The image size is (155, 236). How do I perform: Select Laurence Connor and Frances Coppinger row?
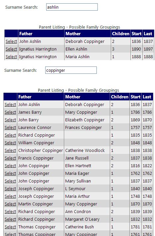pyautogui.click(x=10, y=128)
